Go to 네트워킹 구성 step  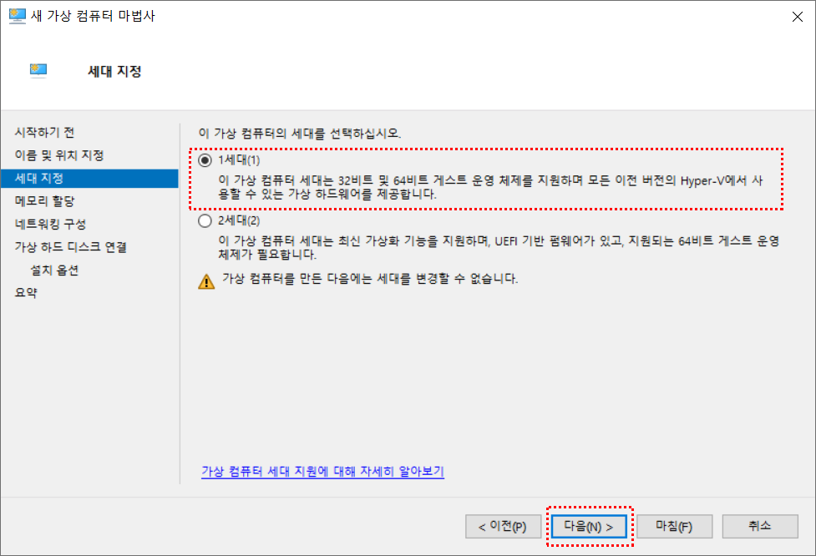[x=50, y=225]
